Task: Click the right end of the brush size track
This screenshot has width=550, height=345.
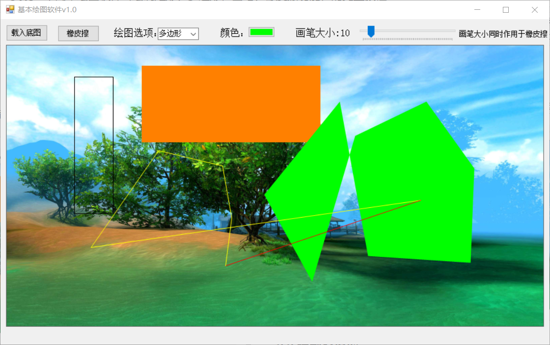Action: tap(452, 32)
